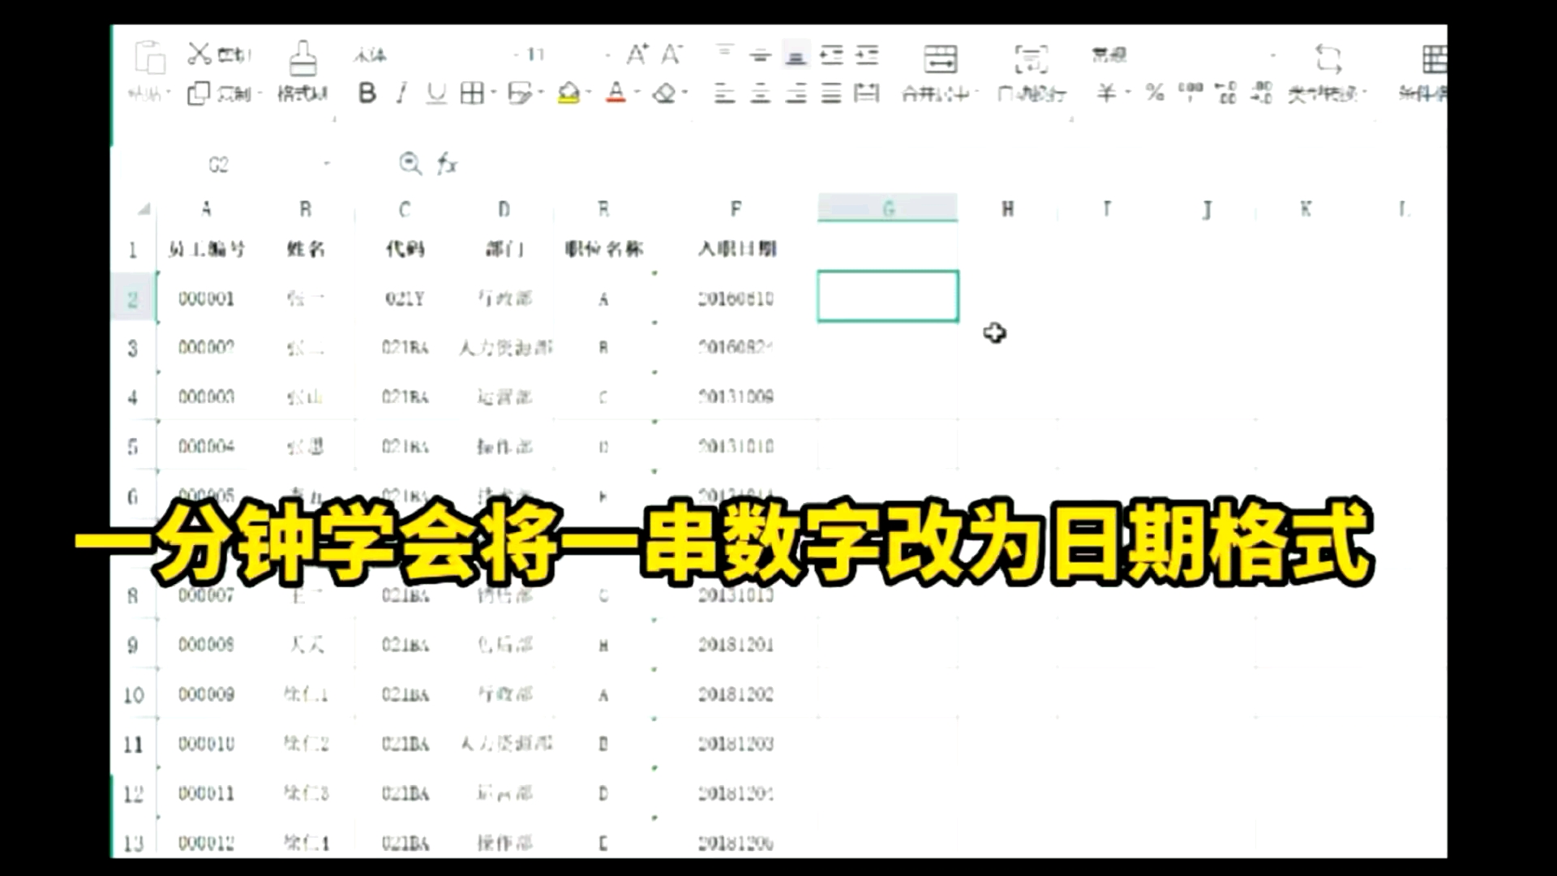Click cell containing 20181202

[736, 694]
